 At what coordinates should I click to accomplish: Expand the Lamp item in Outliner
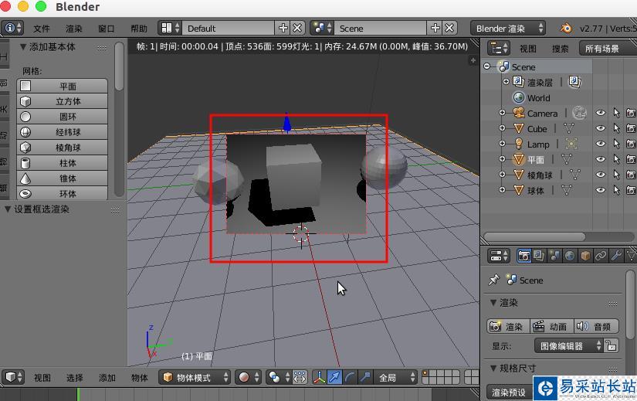[x=502, y=144]
